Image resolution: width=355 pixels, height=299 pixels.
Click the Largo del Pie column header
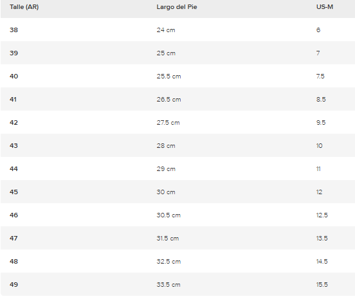pyautogui.click(x=177, y=7)
